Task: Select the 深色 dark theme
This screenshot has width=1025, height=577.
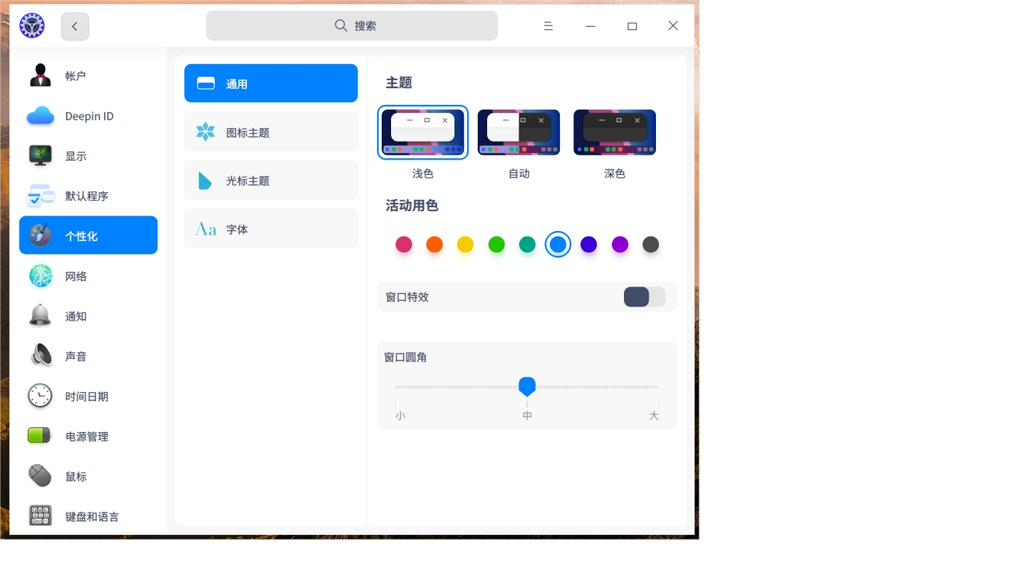Action: tap(614, 132)
